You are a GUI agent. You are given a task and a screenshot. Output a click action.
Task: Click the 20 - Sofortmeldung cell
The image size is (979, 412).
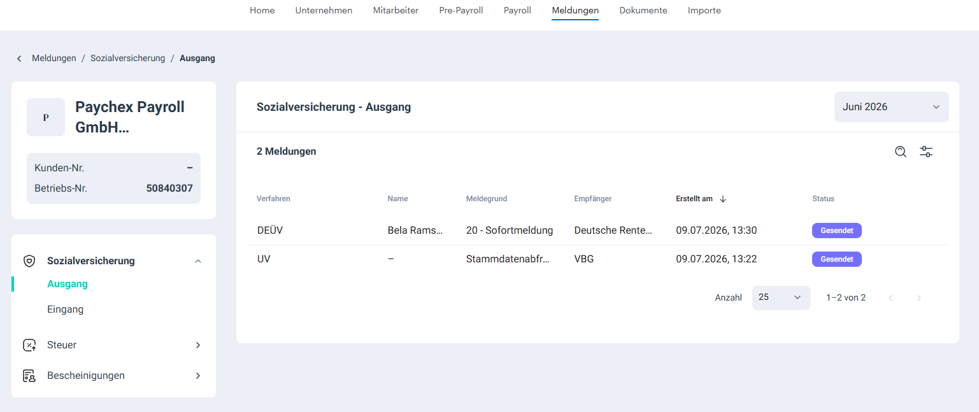pos(510,231)
